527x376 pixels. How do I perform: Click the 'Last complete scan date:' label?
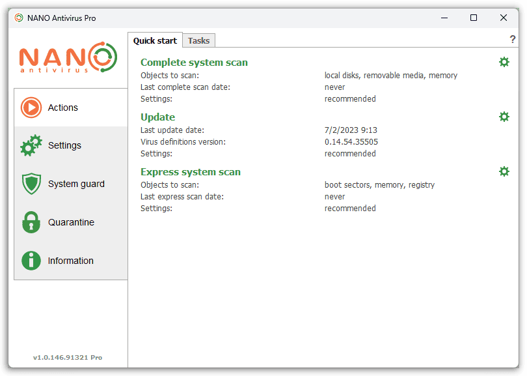tap(185, 87)
